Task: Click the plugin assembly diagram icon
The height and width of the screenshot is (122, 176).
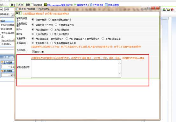Action: [106, 5]
